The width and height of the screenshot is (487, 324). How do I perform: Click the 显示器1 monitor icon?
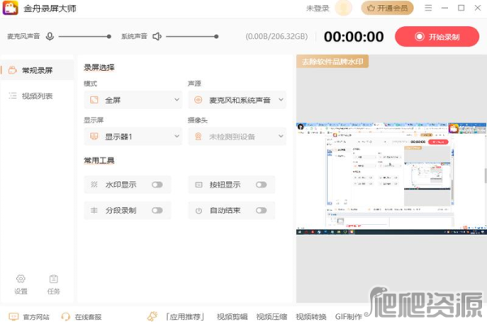pyautogui.click(x=94, y=136)
